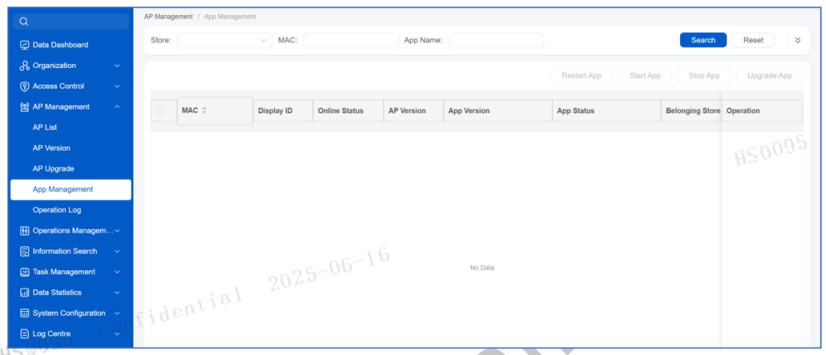Expand the Information Search chevron

tap(117, 252)
